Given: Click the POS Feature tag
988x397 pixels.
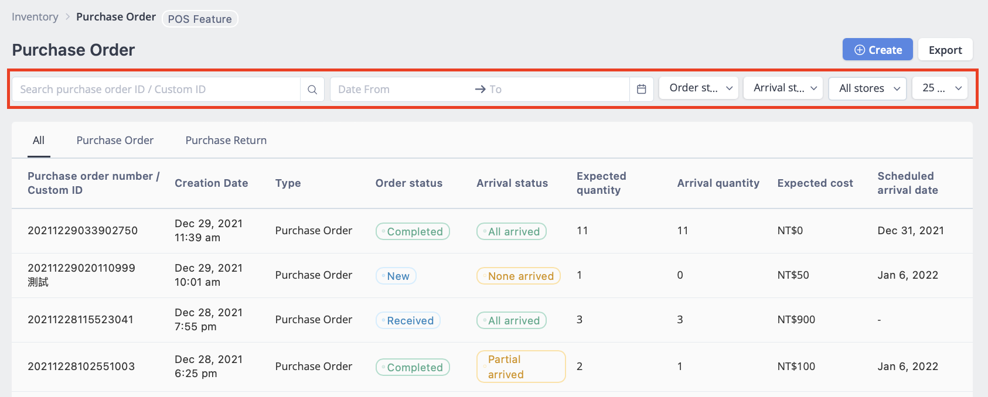Looking at the screenshot, I should (x=200, y=19).
